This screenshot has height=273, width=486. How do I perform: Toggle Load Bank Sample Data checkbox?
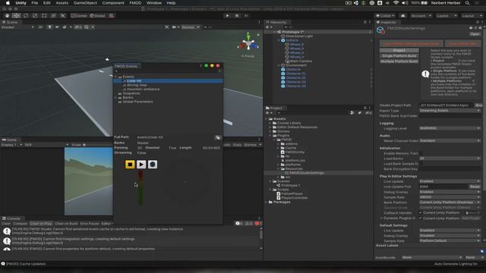(x=421, y=164)
